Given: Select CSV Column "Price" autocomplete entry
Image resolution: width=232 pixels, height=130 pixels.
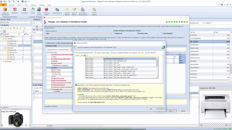Looking at the screenshot, I should pos(121,65).
